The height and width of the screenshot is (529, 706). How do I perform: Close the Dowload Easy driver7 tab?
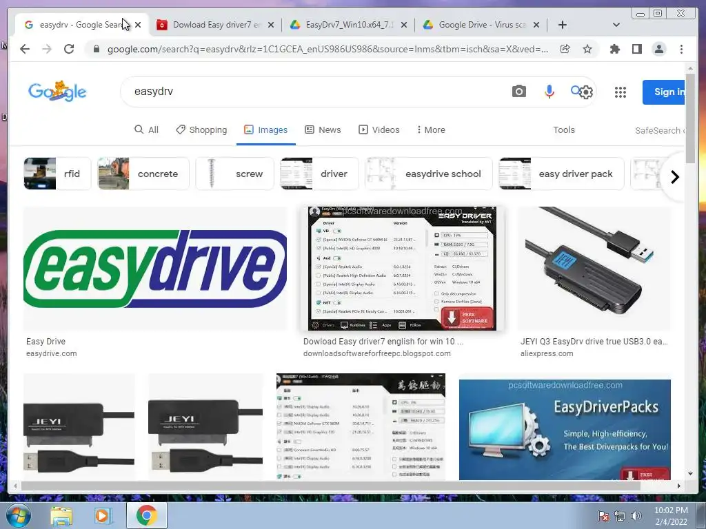click(270, 25)
